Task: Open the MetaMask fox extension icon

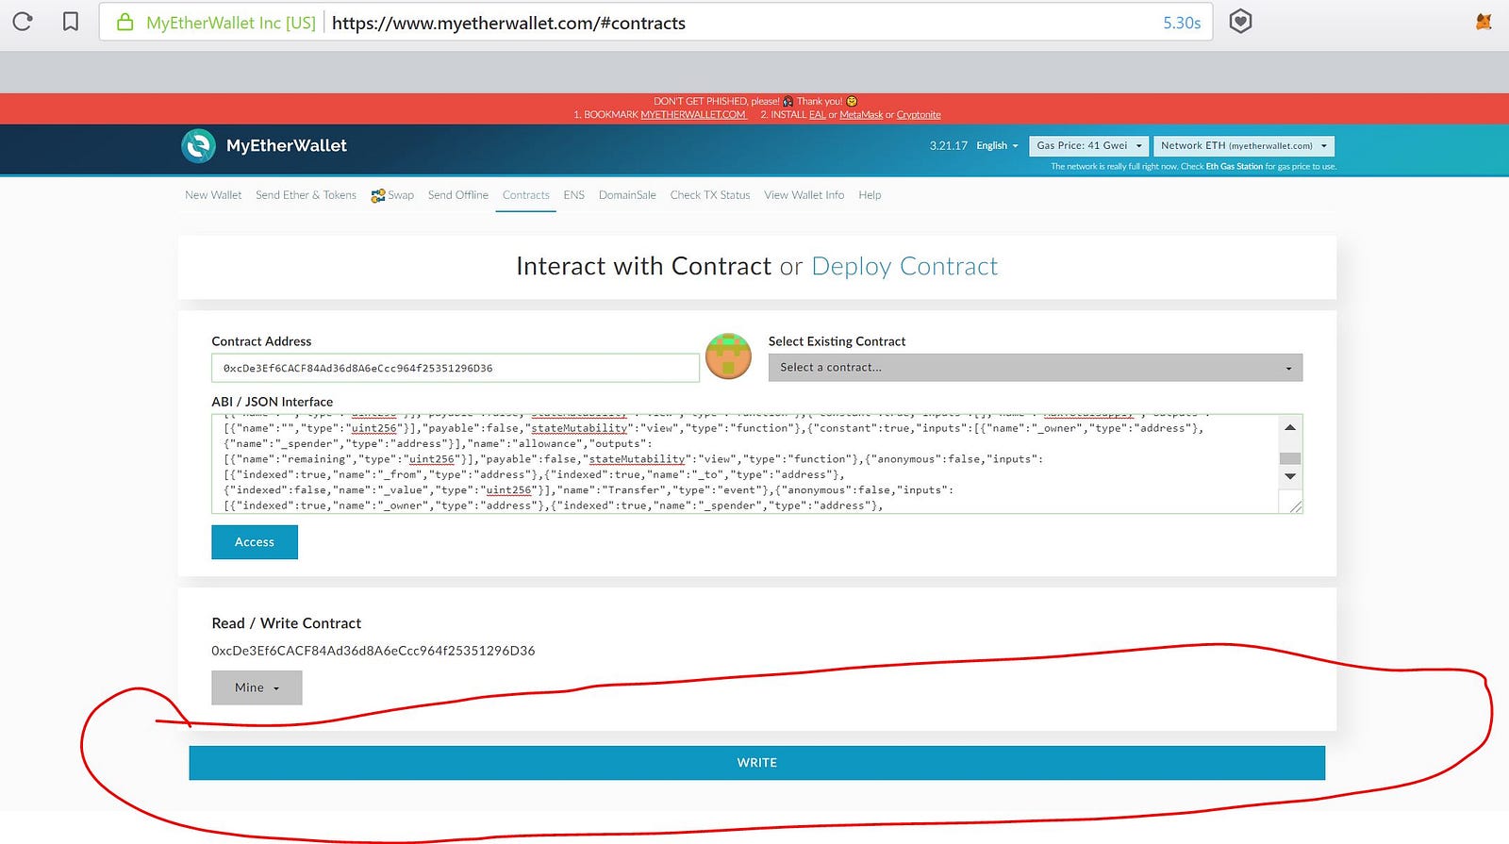Action: [1484, 22]
